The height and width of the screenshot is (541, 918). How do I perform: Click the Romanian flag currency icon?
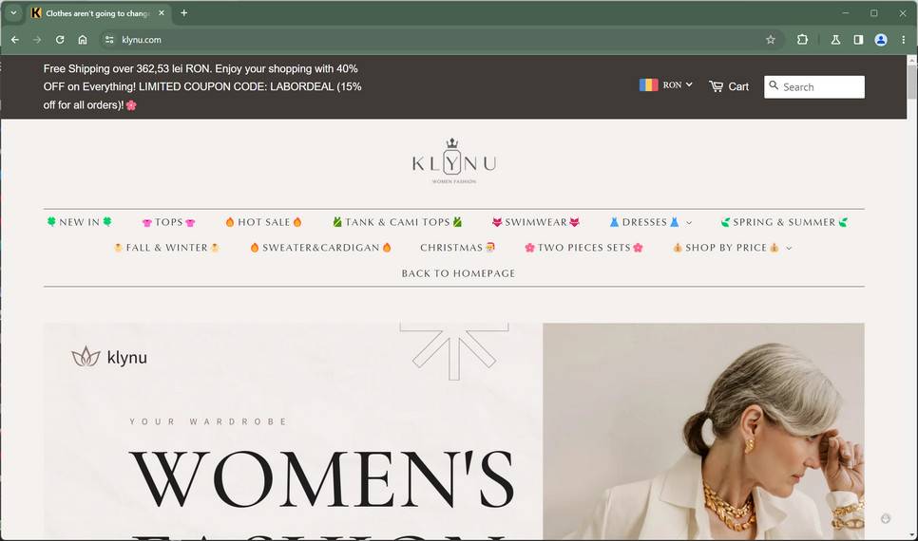tap(648, 84)
